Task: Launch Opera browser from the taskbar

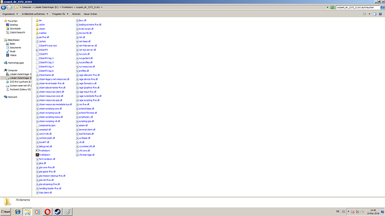Action: click(x=47, y=212)
